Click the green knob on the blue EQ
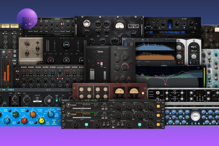219x146 pixels. (15, 114)
